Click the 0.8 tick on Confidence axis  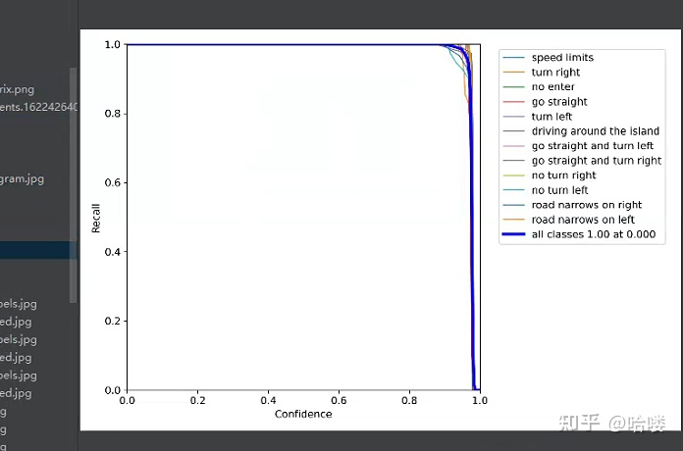tap(409, 400)
